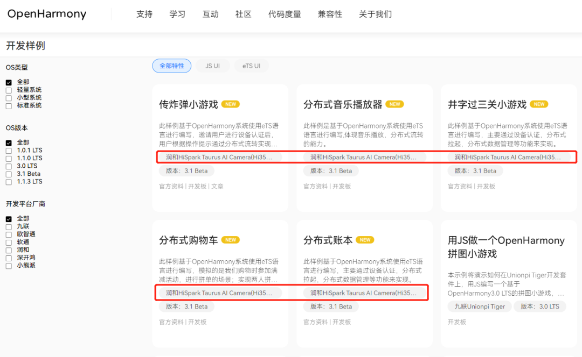Open the 传炸弹小游戏 sample title
The image size is (582, 357).
(x=189, y=104)
